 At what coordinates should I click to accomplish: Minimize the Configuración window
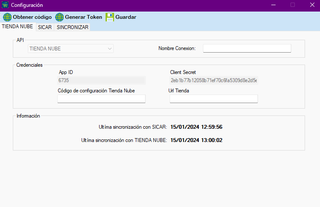pos(273,5)
